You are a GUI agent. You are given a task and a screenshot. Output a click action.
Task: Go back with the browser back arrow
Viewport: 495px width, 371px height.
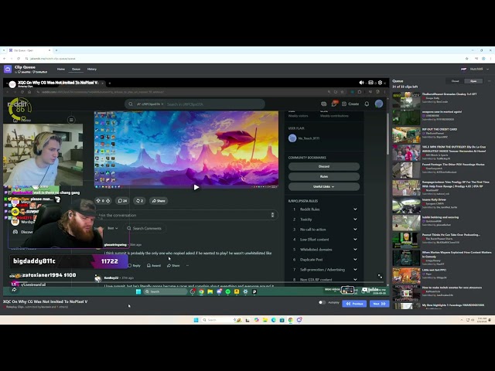coord(4,59)
